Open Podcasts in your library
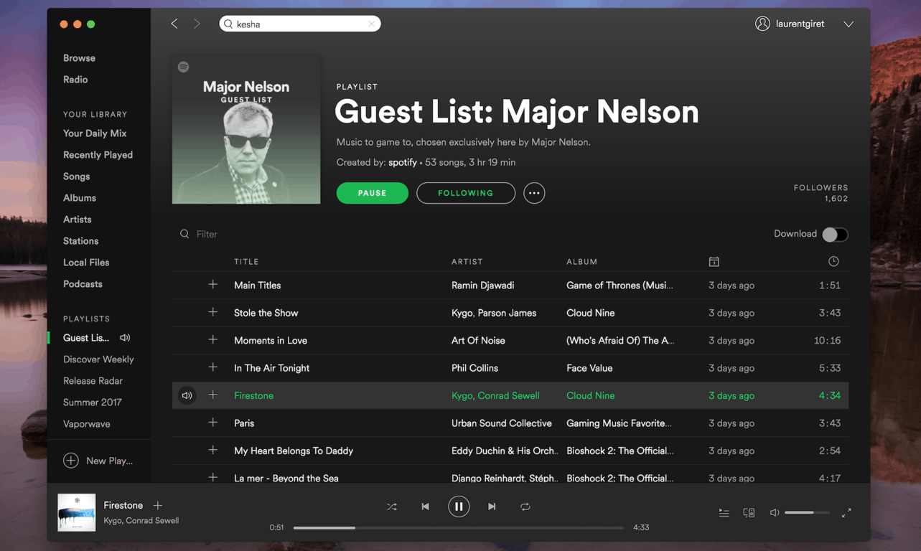The width and height of the screenshot is (921, 551). click(83, 284)
